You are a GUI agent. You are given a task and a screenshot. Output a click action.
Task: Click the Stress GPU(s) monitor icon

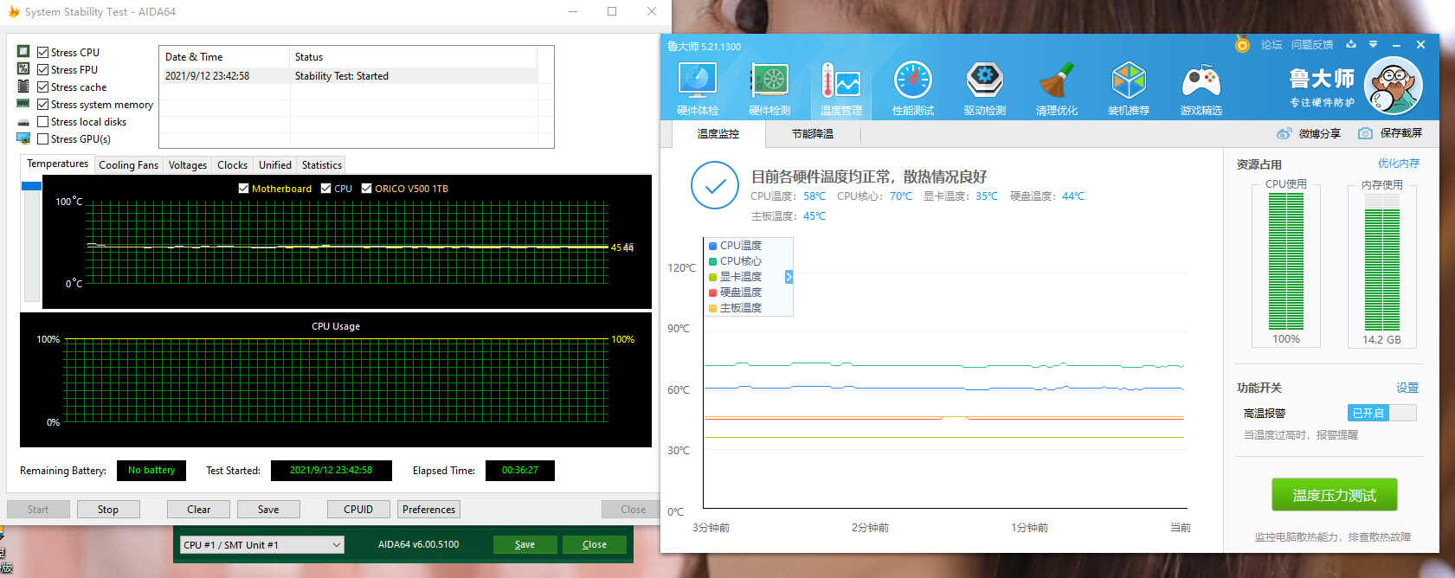[x=23, y=138]
